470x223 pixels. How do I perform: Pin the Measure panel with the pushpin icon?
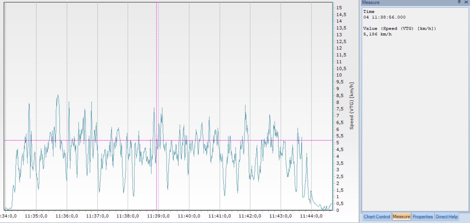click(x=460, y=2)
